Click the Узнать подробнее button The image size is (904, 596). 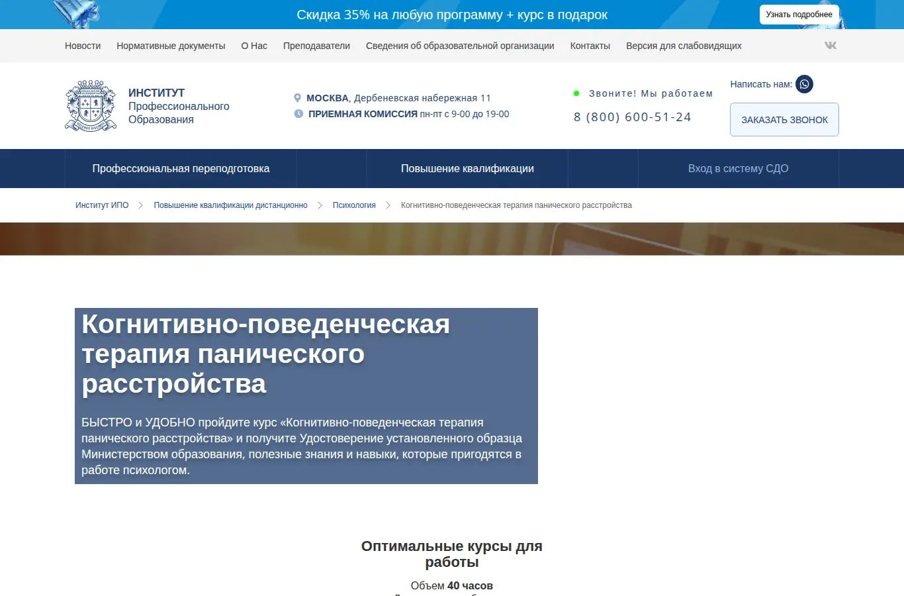[x=799, y=15]
